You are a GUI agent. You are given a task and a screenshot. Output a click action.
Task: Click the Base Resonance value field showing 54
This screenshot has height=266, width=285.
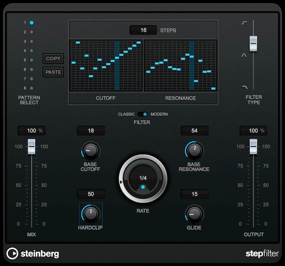tap(194, 131)
